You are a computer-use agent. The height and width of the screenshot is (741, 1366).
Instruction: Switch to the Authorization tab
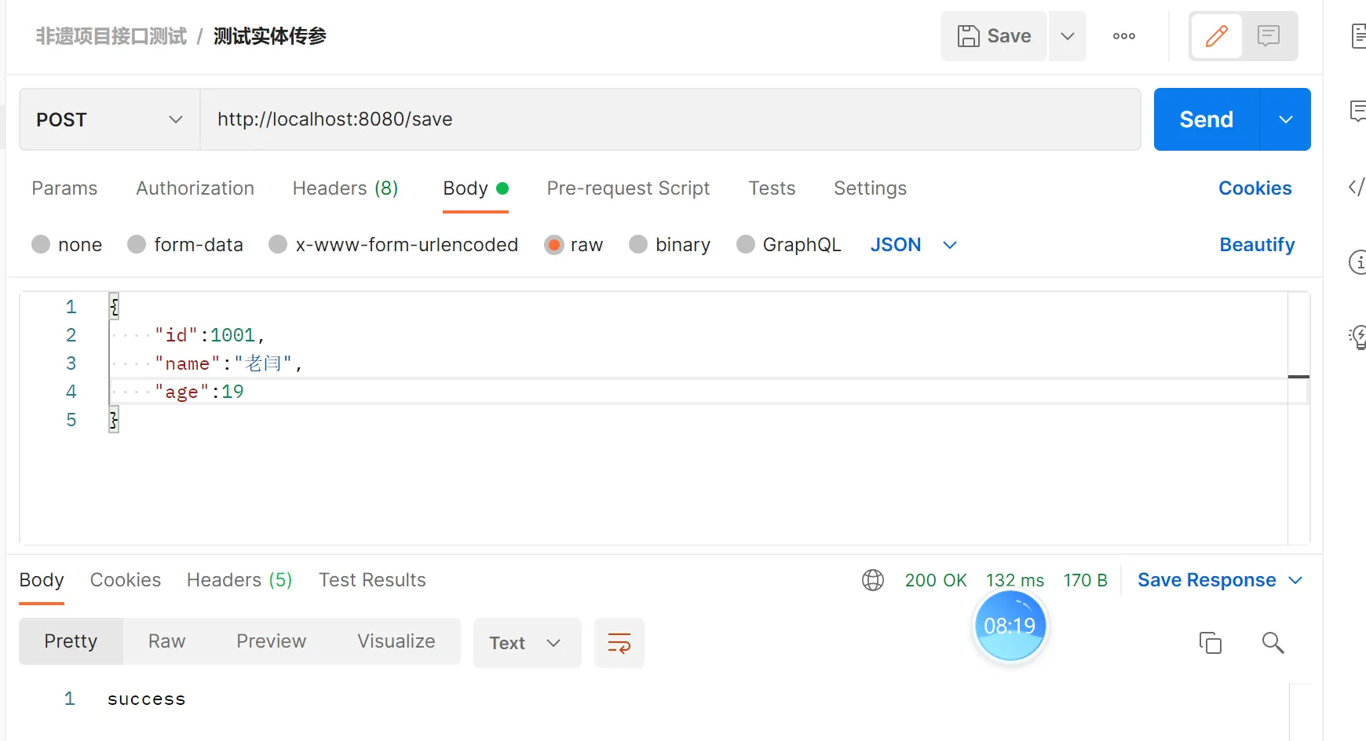pyautogui.click(x=195, y=188)
